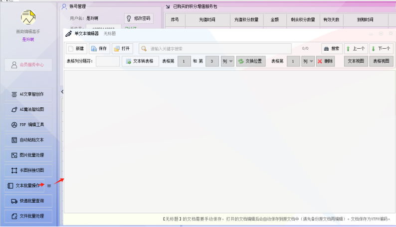
Task: Click the 有效天数 column header
Action: click(331, 20)
